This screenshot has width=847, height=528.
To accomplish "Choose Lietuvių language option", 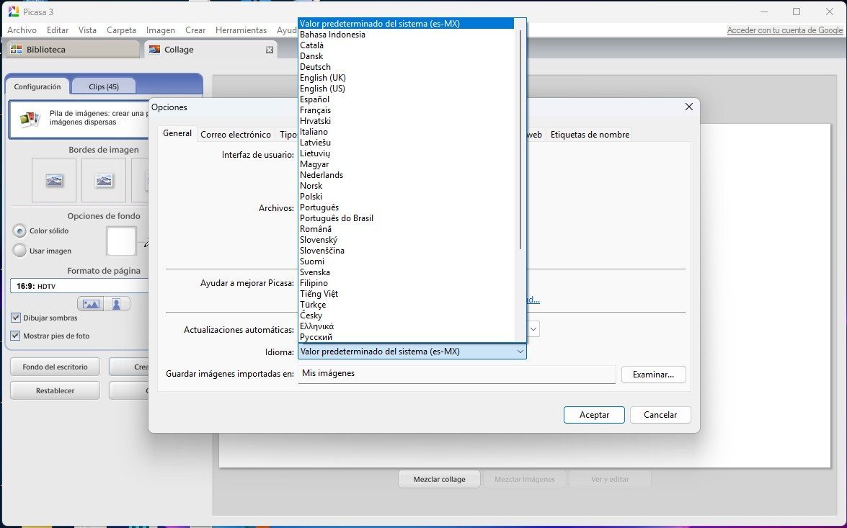I will (407, 153).
